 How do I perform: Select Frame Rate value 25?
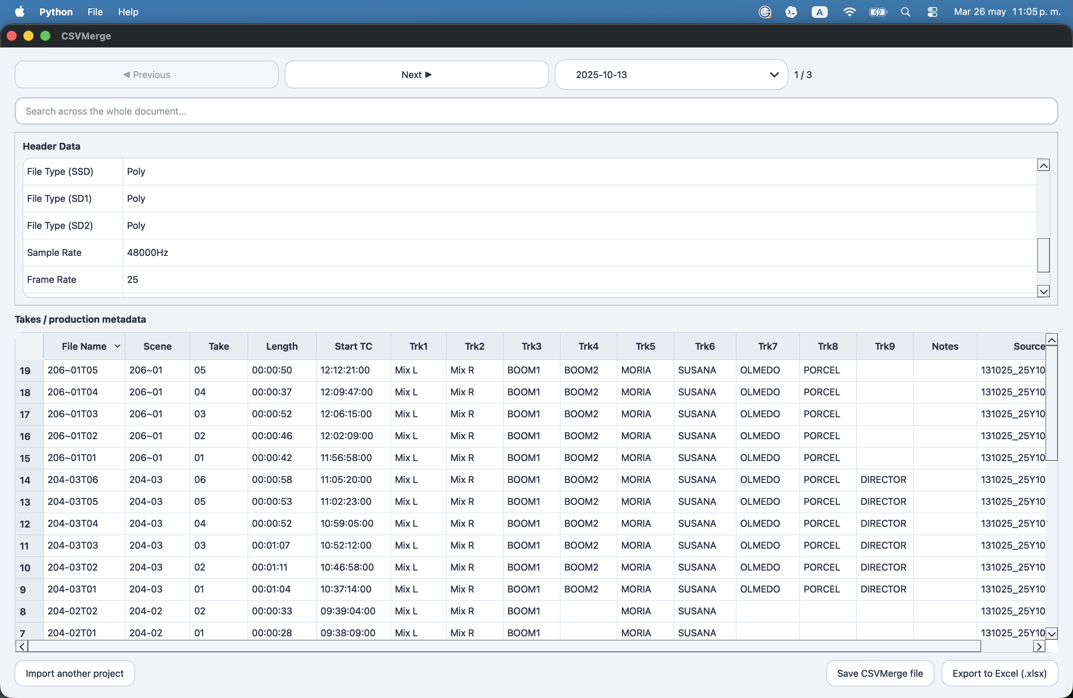(x=580, y=280)
